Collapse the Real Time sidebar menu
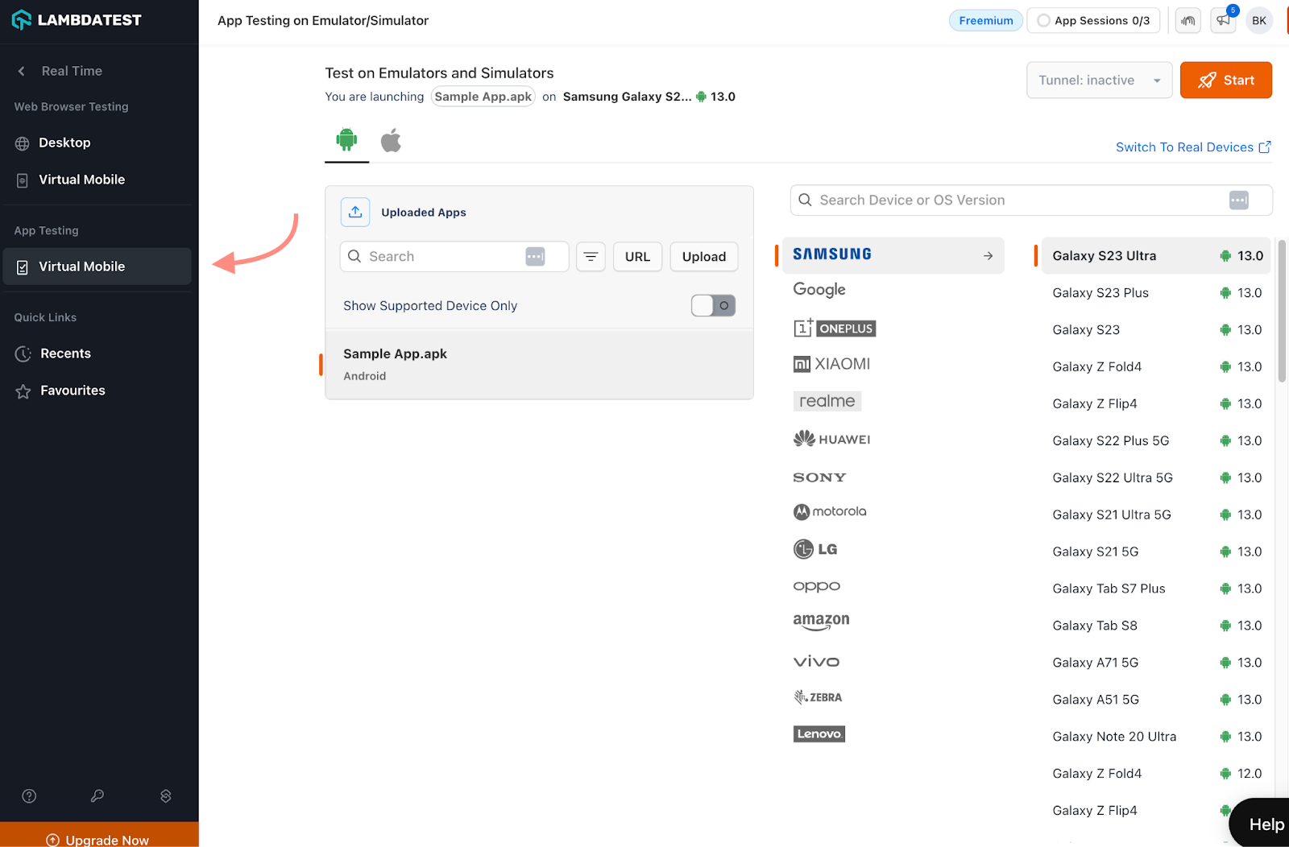The height and width of the screenshot is (847, 1289). tap(22, 71)
